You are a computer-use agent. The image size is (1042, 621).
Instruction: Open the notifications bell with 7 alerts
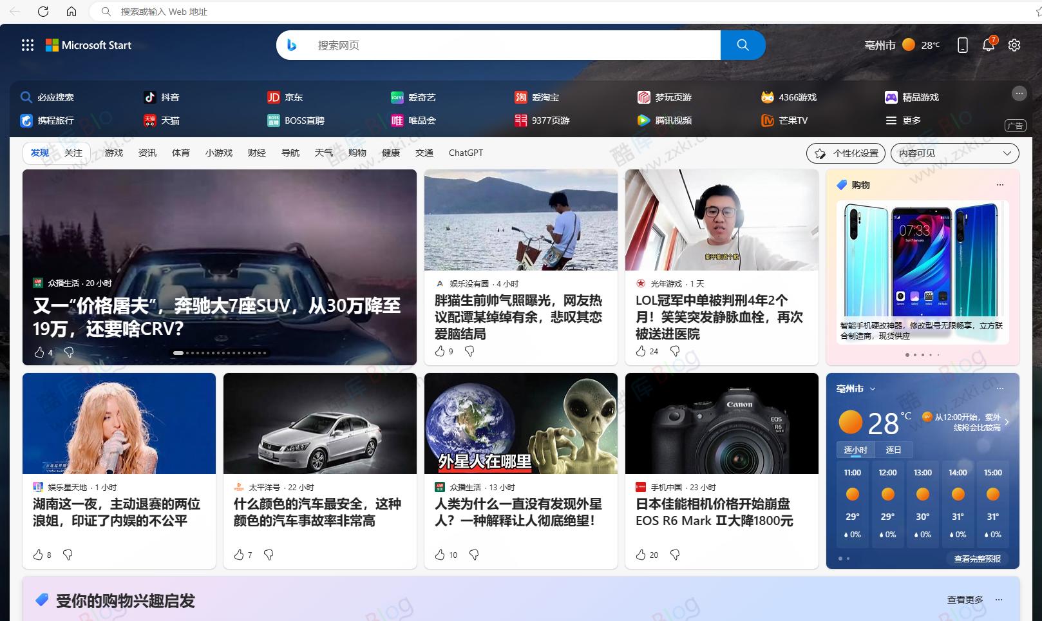coord(988,45)
